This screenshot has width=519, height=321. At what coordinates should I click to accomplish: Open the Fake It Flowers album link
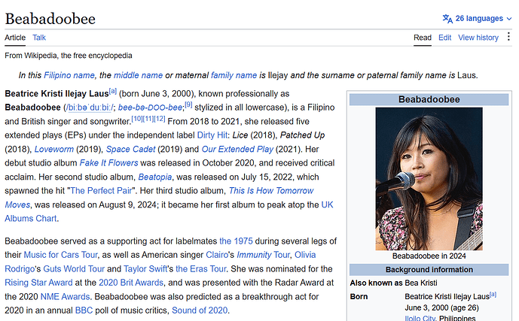pos(108,163)
